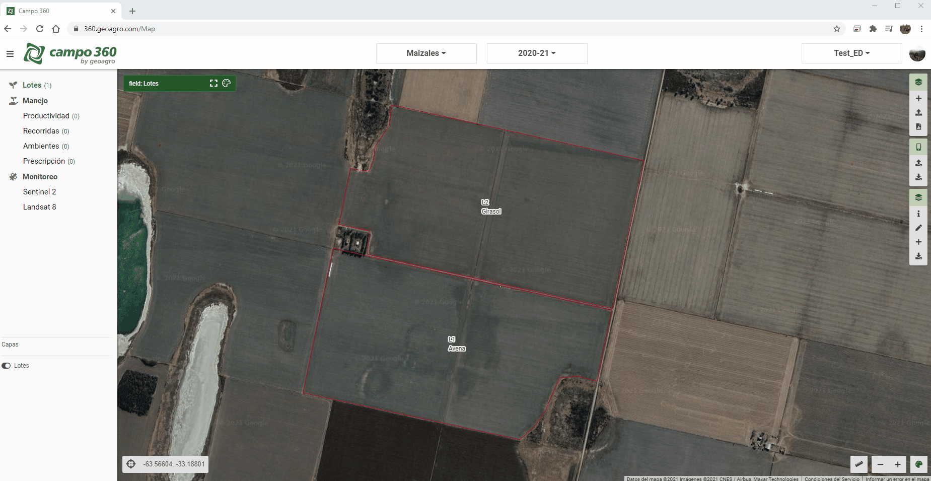Click the L1 Avena field label on map
This screenshot has width=931, height=481.
457,343
